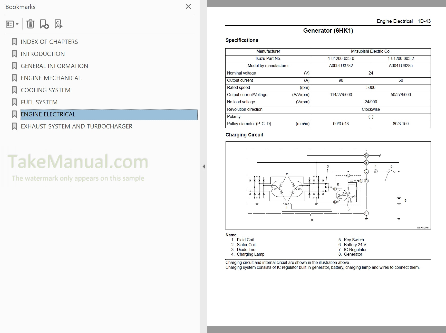Collapse the navigation pane with the side arrow
This screenshot has height=333, width=446.
(204, 166)
